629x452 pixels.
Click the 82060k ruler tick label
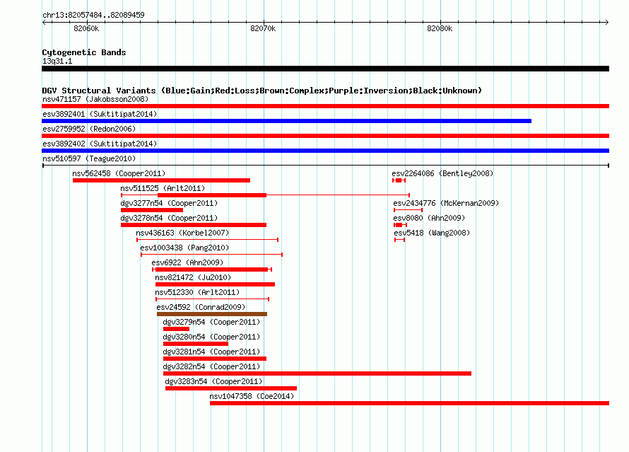86,28
